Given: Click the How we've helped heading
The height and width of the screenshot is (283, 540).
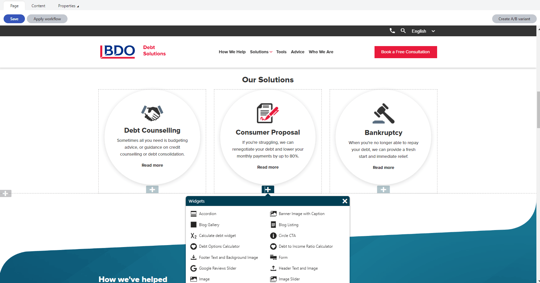Looking at the screenshot, I should point(133,279).
